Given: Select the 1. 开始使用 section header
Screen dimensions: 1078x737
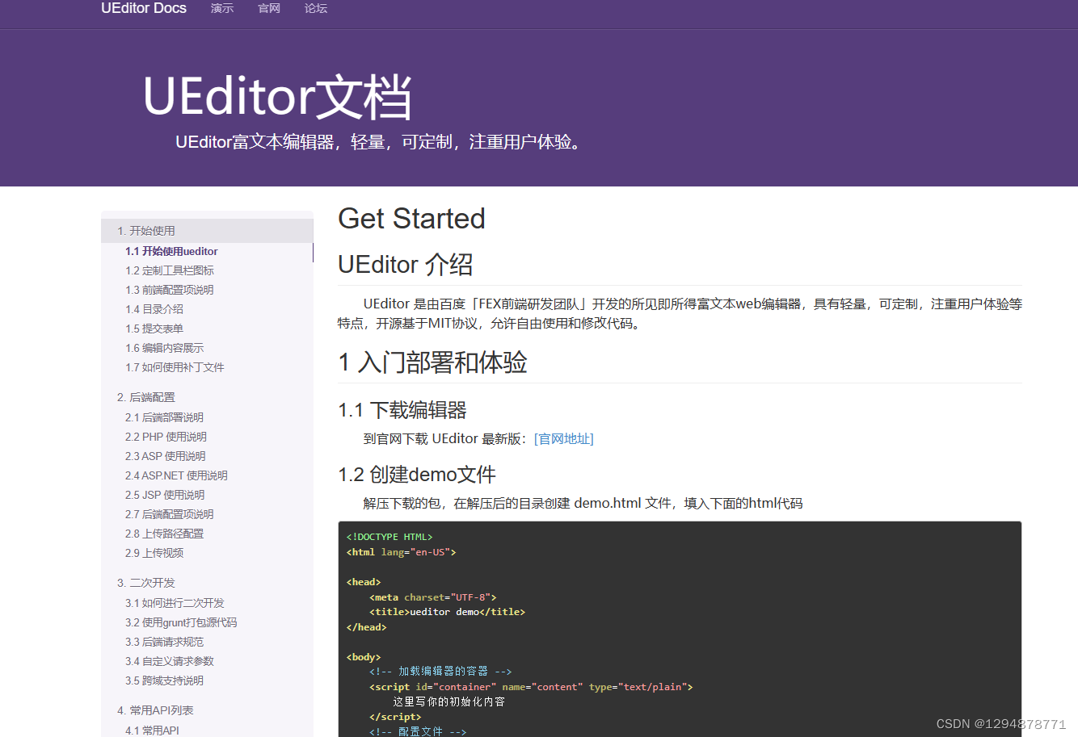Looking at the screenshot, I should [x=147, y=230].
